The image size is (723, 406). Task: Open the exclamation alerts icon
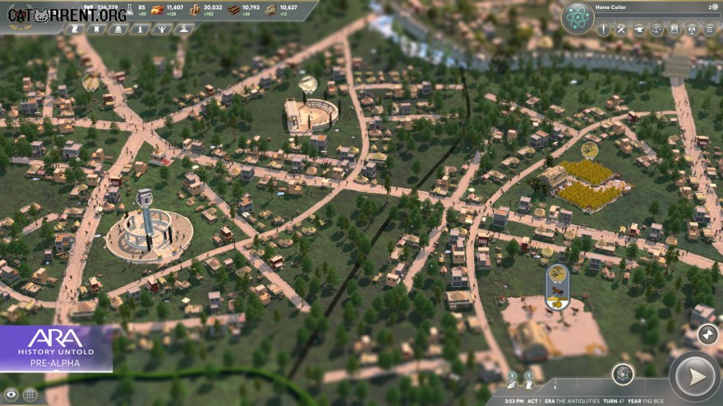point(603,30)
